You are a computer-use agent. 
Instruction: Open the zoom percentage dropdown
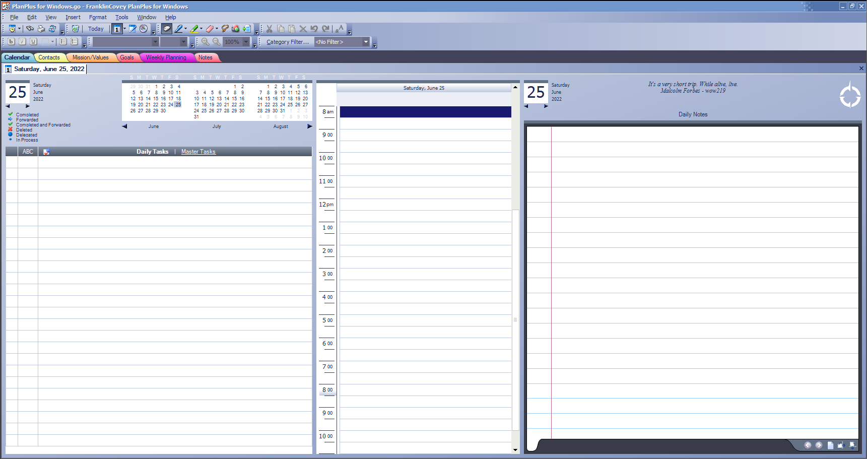pyautogui.click(x=246, y=42)
